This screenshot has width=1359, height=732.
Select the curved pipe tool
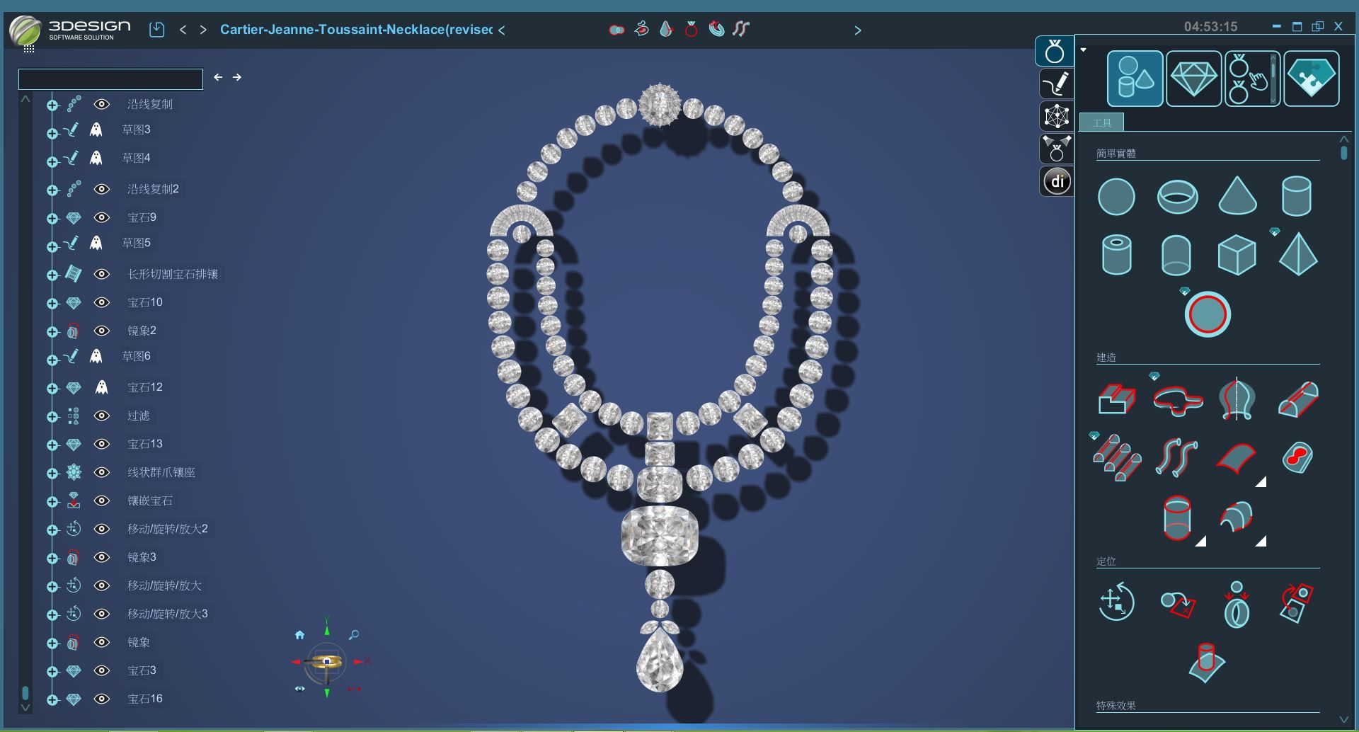(1176, 457)
